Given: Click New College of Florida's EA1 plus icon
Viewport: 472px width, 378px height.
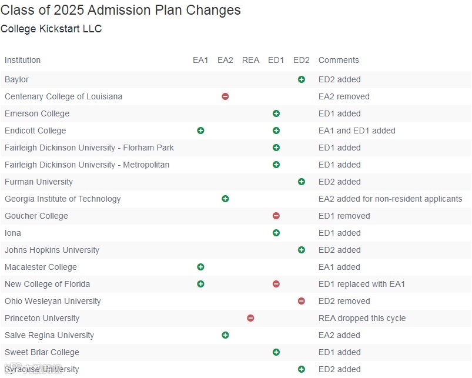Looking at the screenshot, I should 200,284.
